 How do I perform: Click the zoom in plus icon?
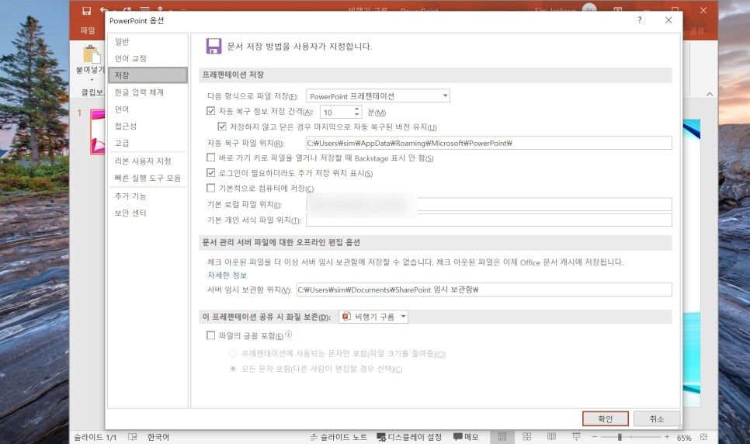667,437
